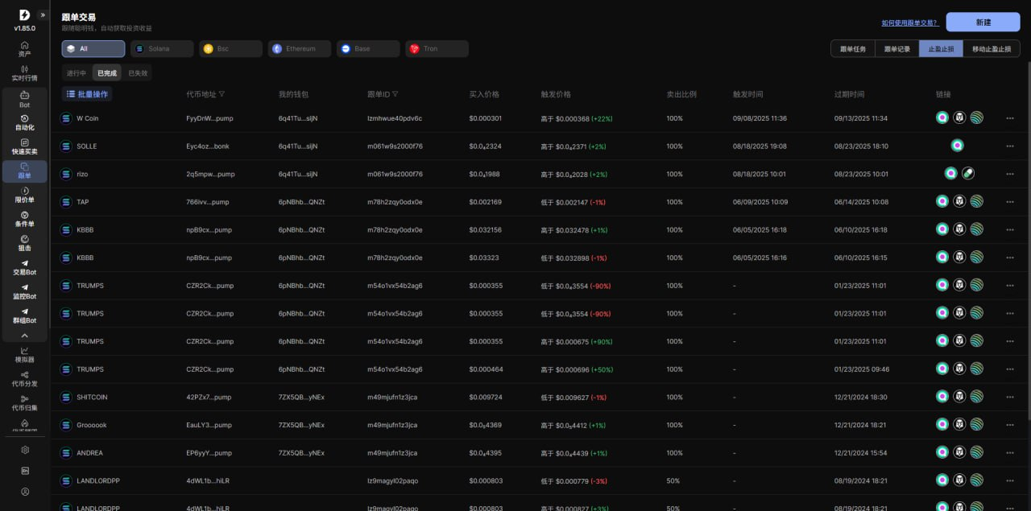Go to 自动化 in the sidebar
1031x511 pixels.
pos(24,122)
